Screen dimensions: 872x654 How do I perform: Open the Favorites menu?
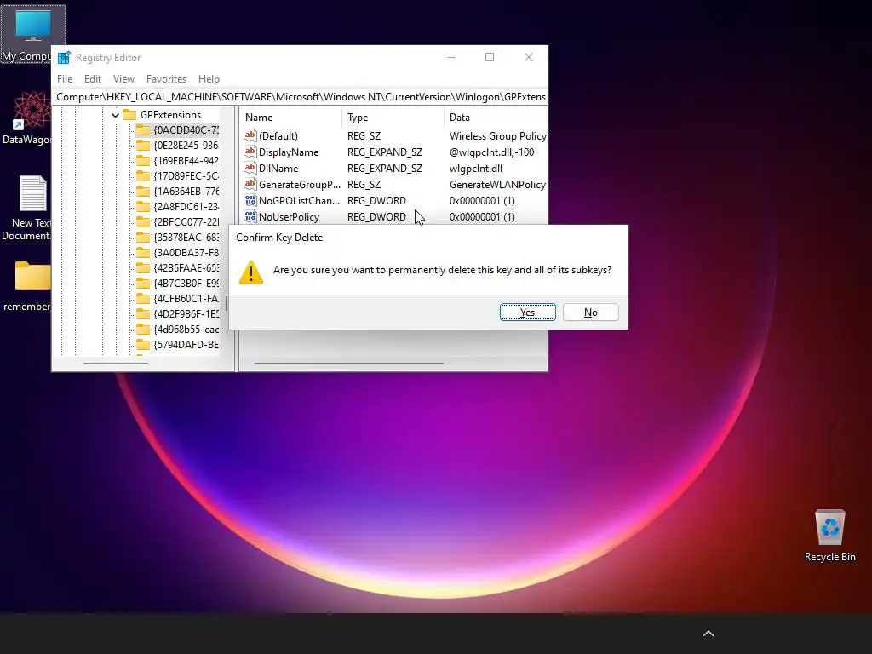click(166, 79)
